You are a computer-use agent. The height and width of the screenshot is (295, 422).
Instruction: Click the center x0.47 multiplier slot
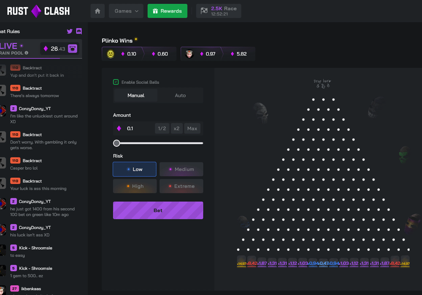323,262
